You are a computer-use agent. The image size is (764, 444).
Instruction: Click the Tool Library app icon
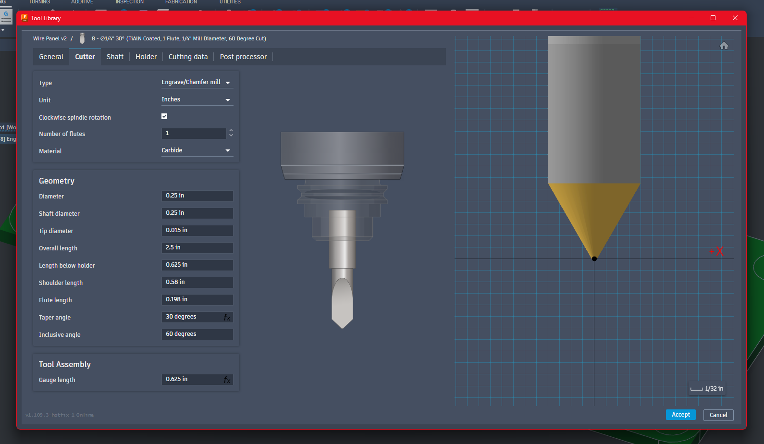click(x=25, y=18)
